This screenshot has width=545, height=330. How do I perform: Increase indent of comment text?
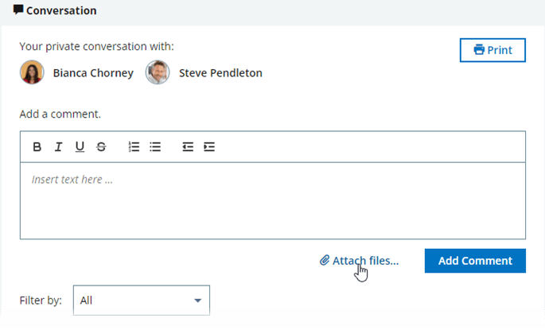click(209, 146)
